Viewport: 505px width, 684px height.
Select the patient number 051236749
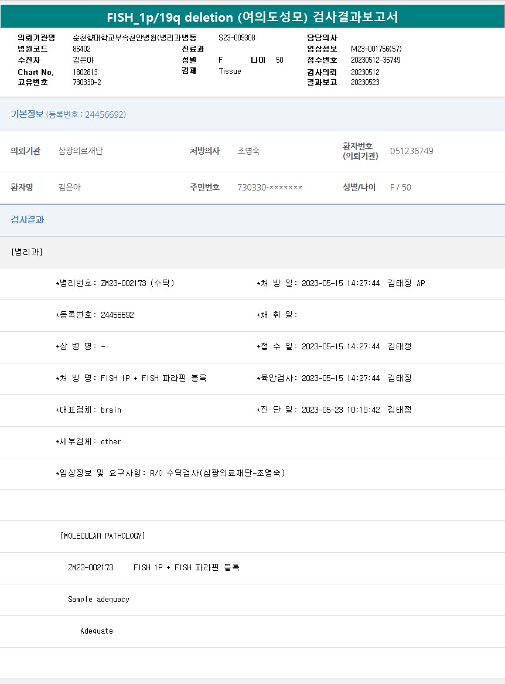pos(411,151)
